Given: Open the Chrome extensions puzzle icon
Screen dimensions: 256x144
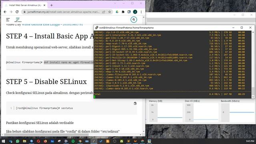Looking at the screenshot, I should [123, 12].
